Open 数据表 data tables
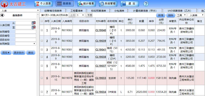This screenshot has width=205, height=96. [65, 4]
